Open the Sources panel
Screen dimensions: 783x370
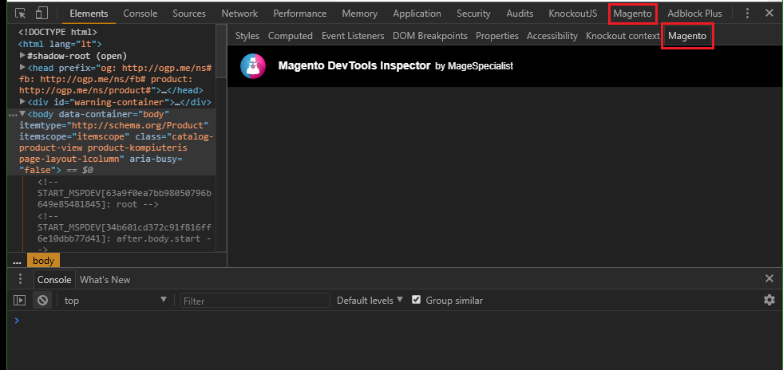coord(189,14)
